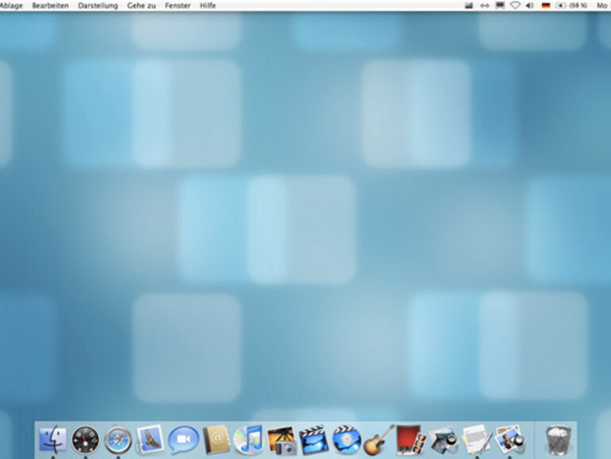The height and width of the screenshot is (459, 611).
Task: Open the Address Book icon
Action: pos(217,439)
